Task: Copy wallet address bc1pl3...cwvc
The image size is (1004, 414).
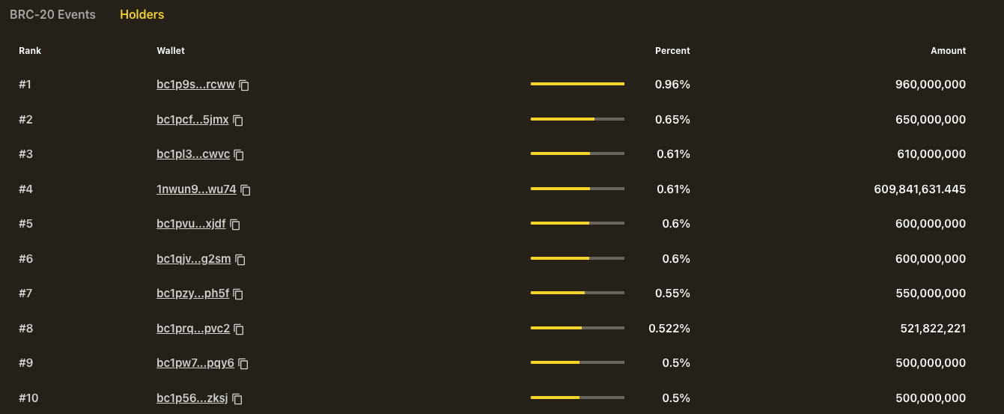Action: coord(240,155)
